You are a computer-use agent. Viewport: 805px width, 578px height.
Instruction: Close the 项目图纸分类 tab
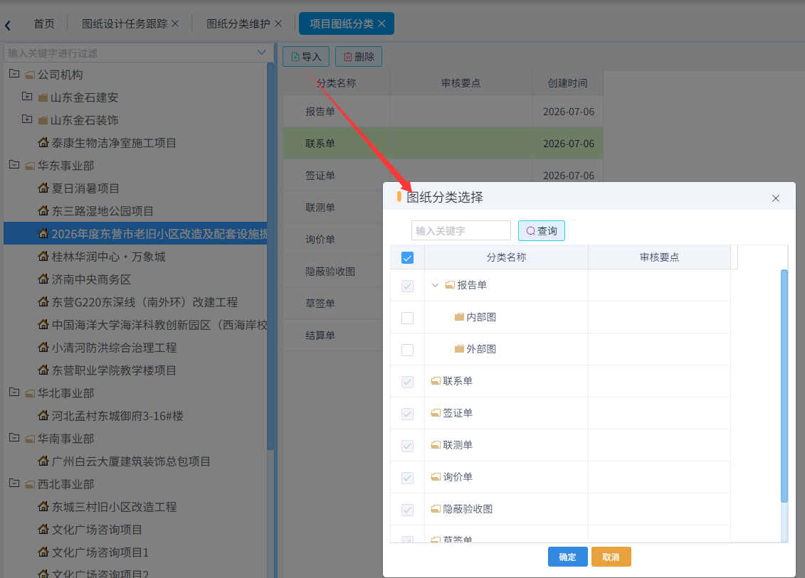382,23
